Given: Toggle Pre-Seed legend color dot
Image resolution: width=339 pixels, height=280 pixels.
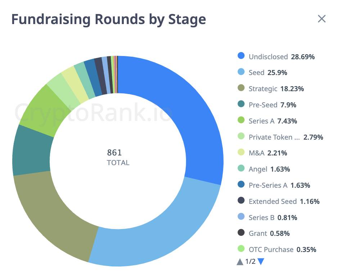Looking at the screenshot, I should (241, 105).
